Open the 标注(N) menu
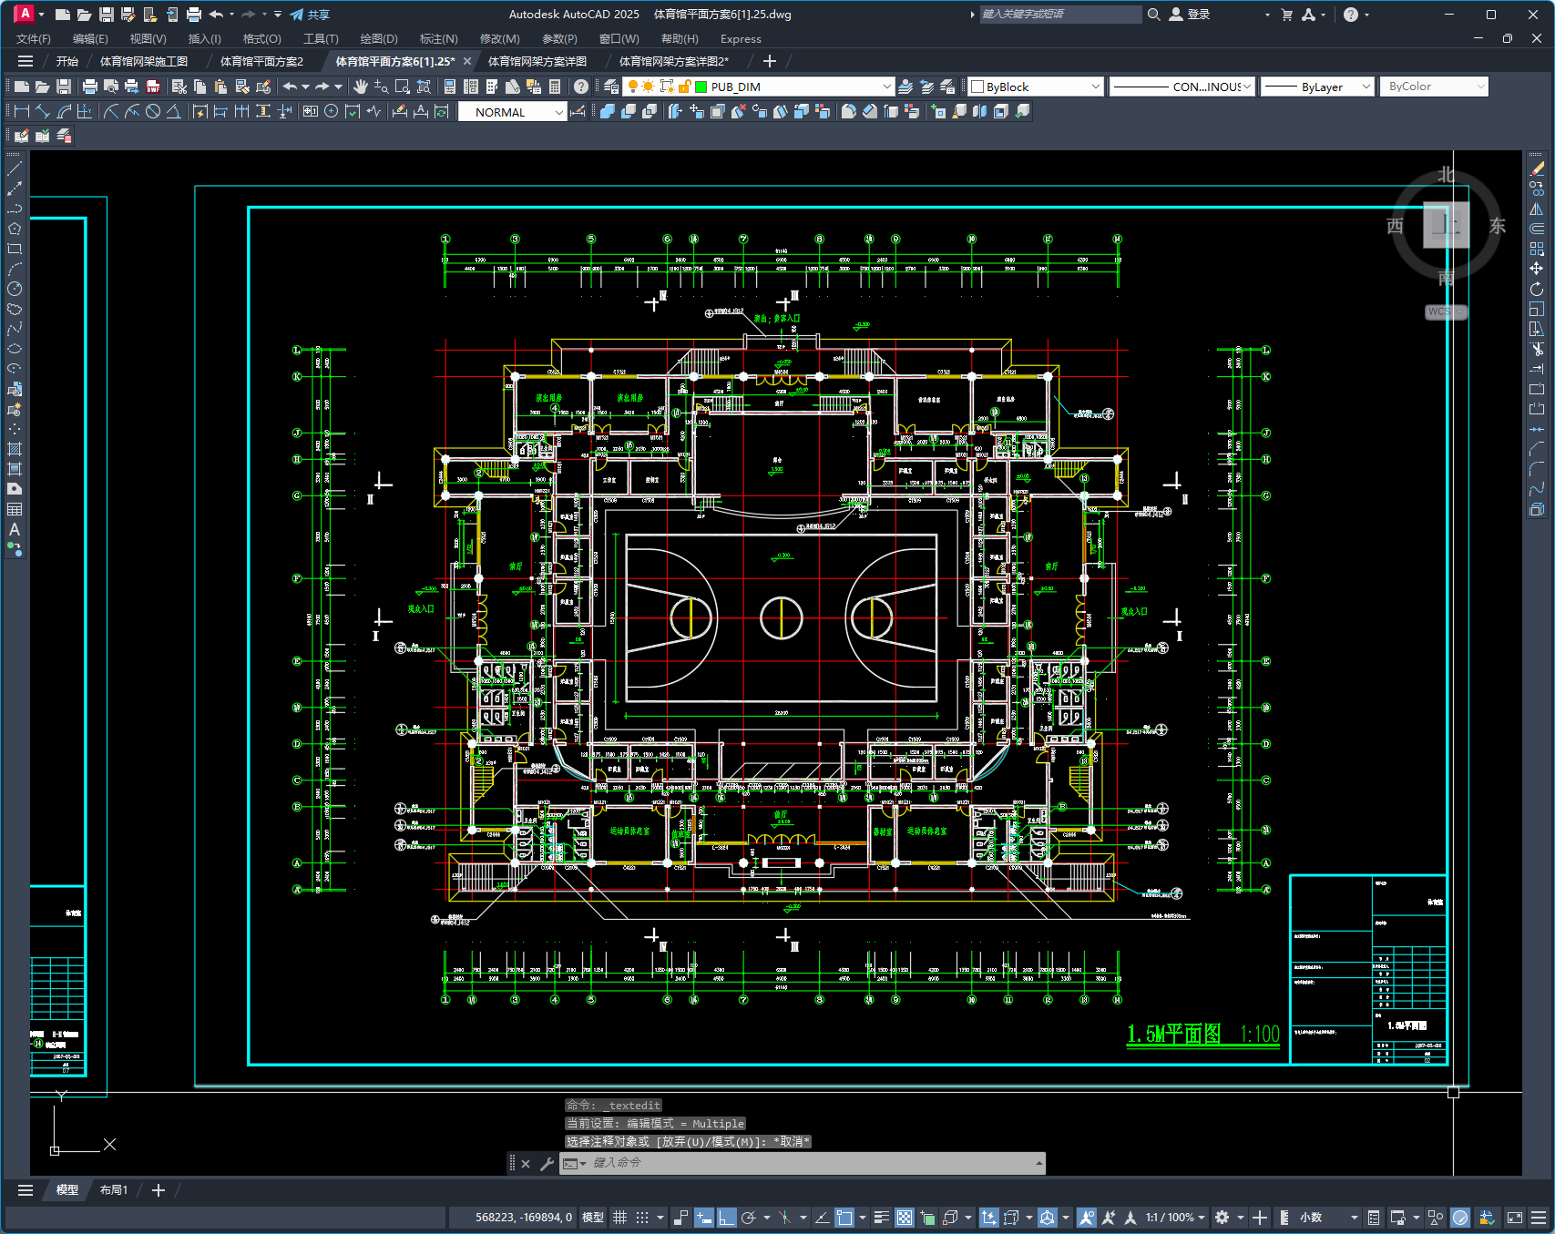 pos(438,38)
